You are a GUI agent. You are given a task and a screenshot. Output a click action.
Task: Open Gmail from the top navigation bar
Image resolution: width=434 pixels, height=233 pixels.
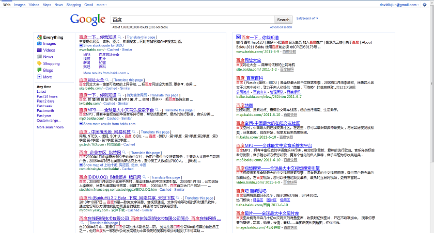click(88, 4)
